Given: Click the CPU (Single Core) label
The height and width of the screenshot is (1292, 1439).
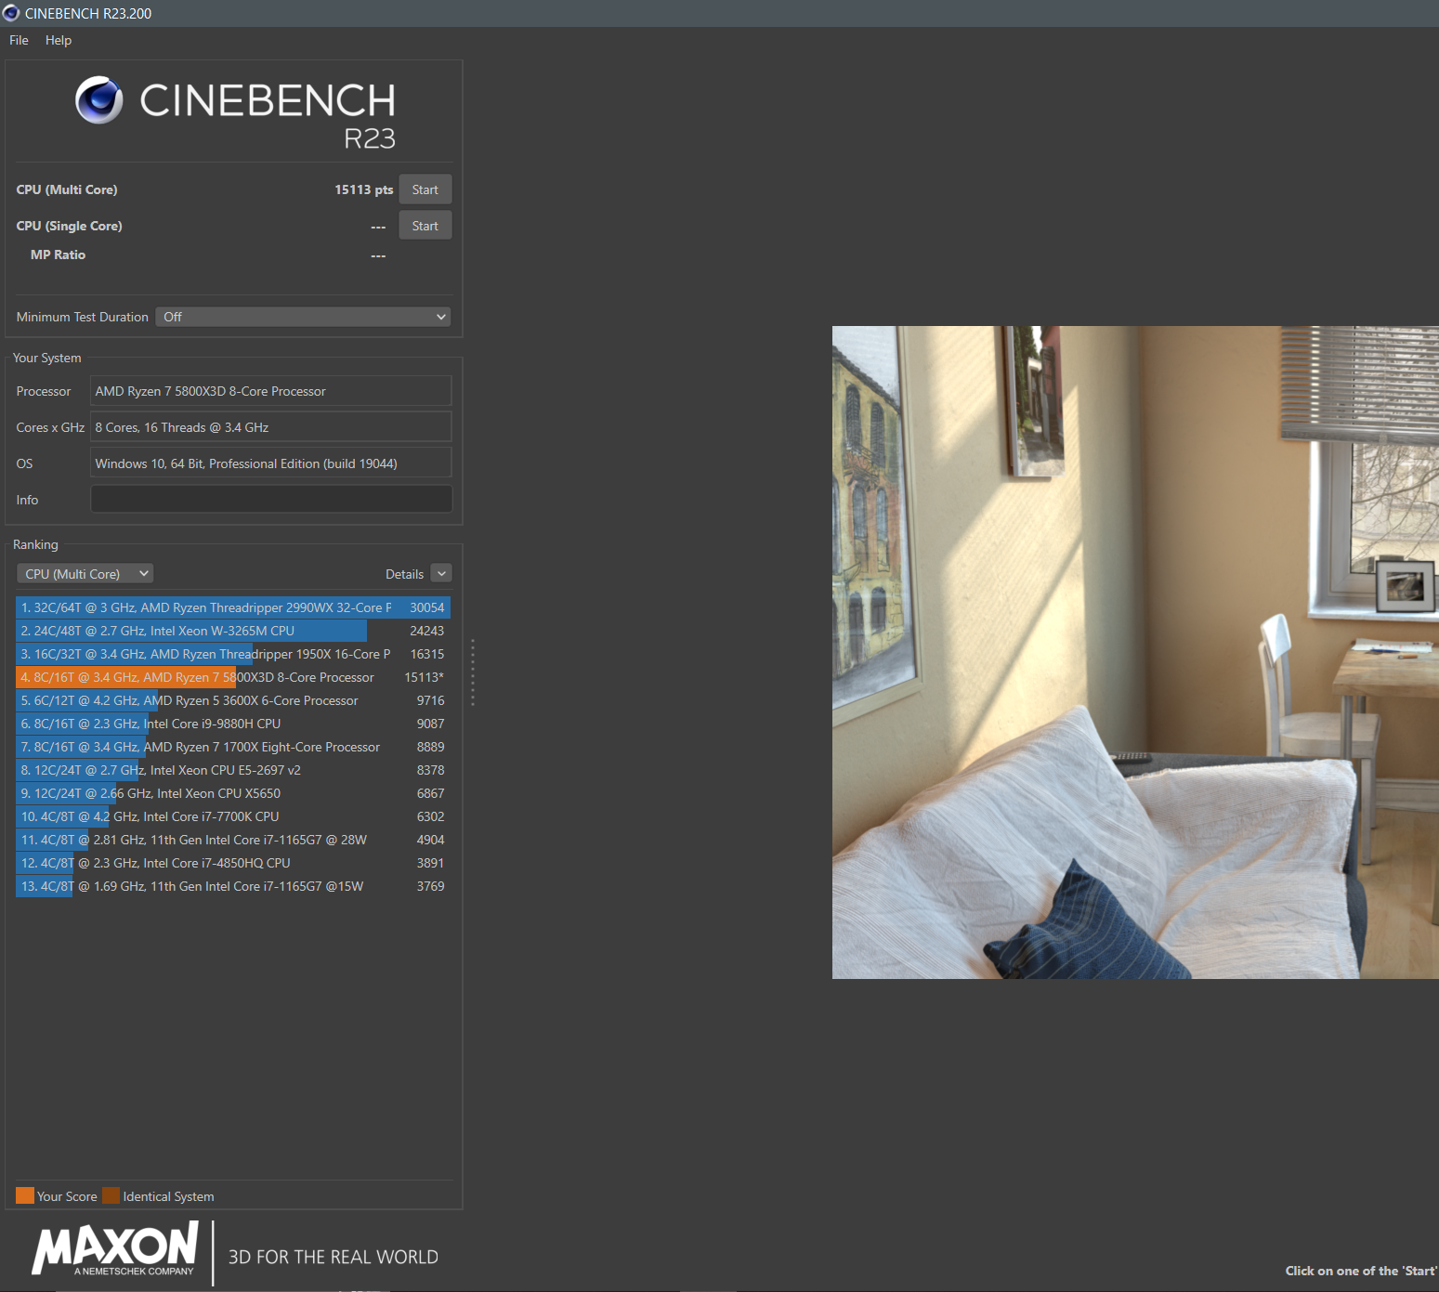Looking at the screenshot, I should [69, 226].
